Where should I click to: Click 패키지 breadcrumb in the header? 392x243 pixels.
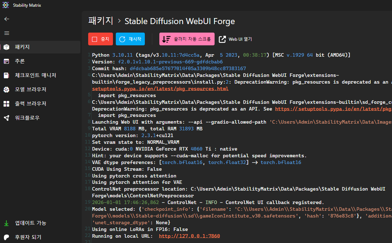[x=101, y=21]
